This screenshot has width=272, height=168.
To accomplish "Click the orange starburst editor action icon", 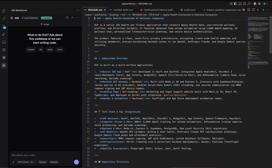I will (x=244, y=10).
